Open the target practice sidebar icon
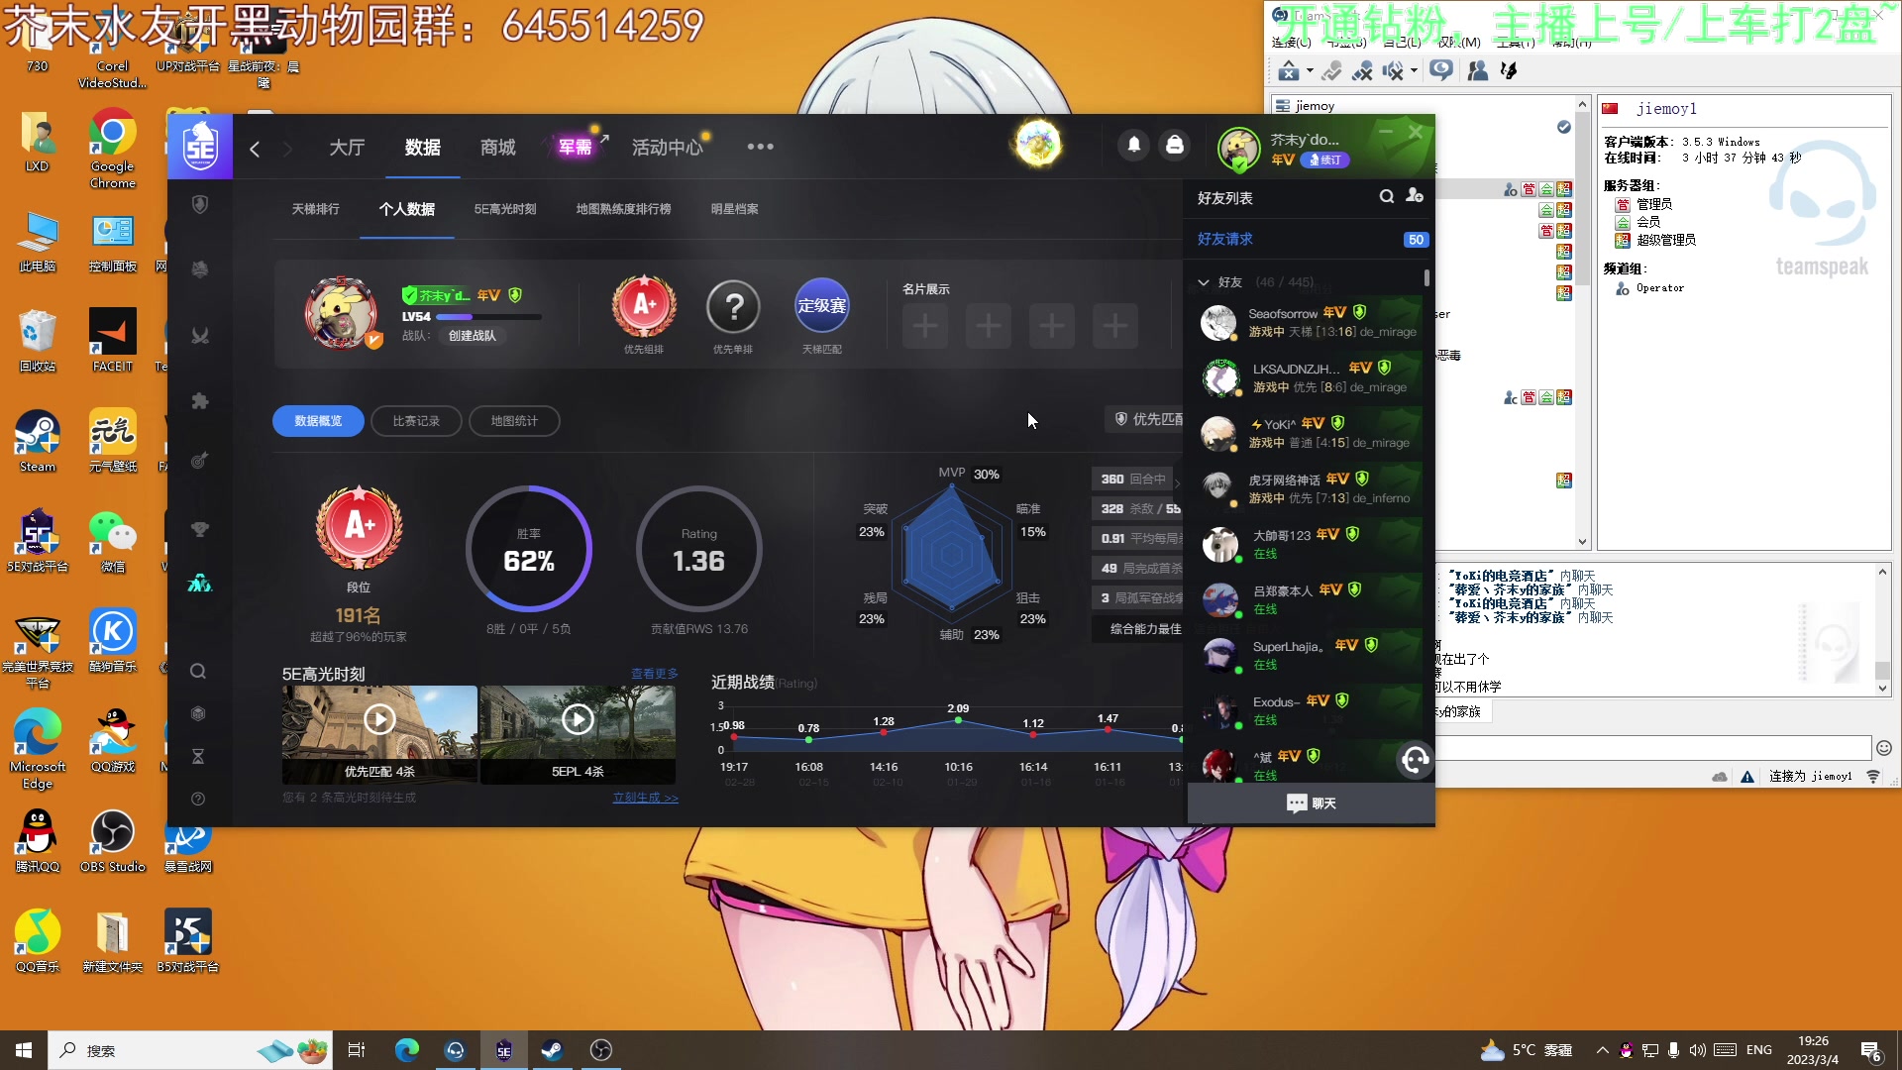This screenshot has width=1902, height=1070. pos(199,460)
